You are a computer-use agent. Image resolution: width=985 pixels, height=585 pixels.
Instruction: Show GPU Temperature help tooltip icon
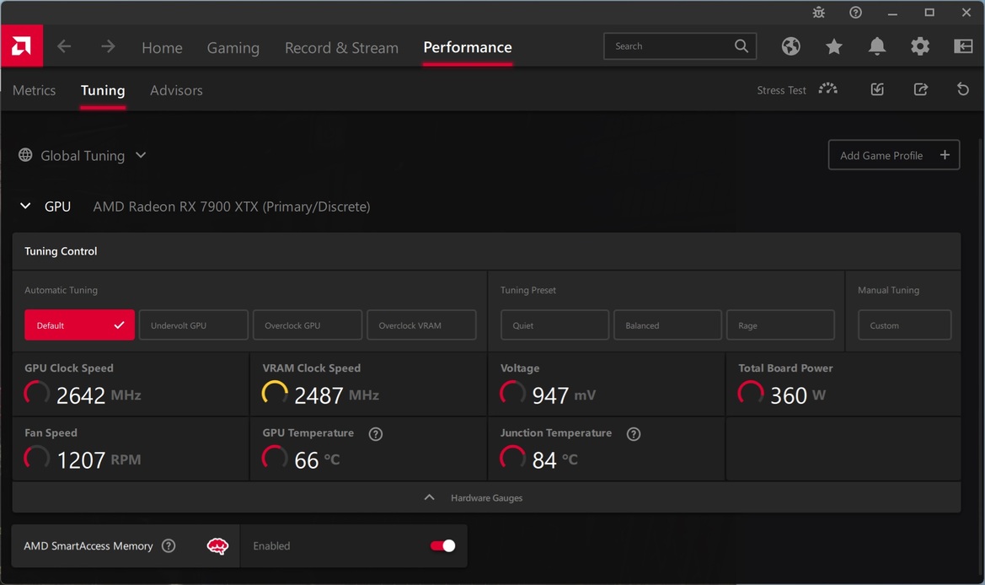(376, 433)
